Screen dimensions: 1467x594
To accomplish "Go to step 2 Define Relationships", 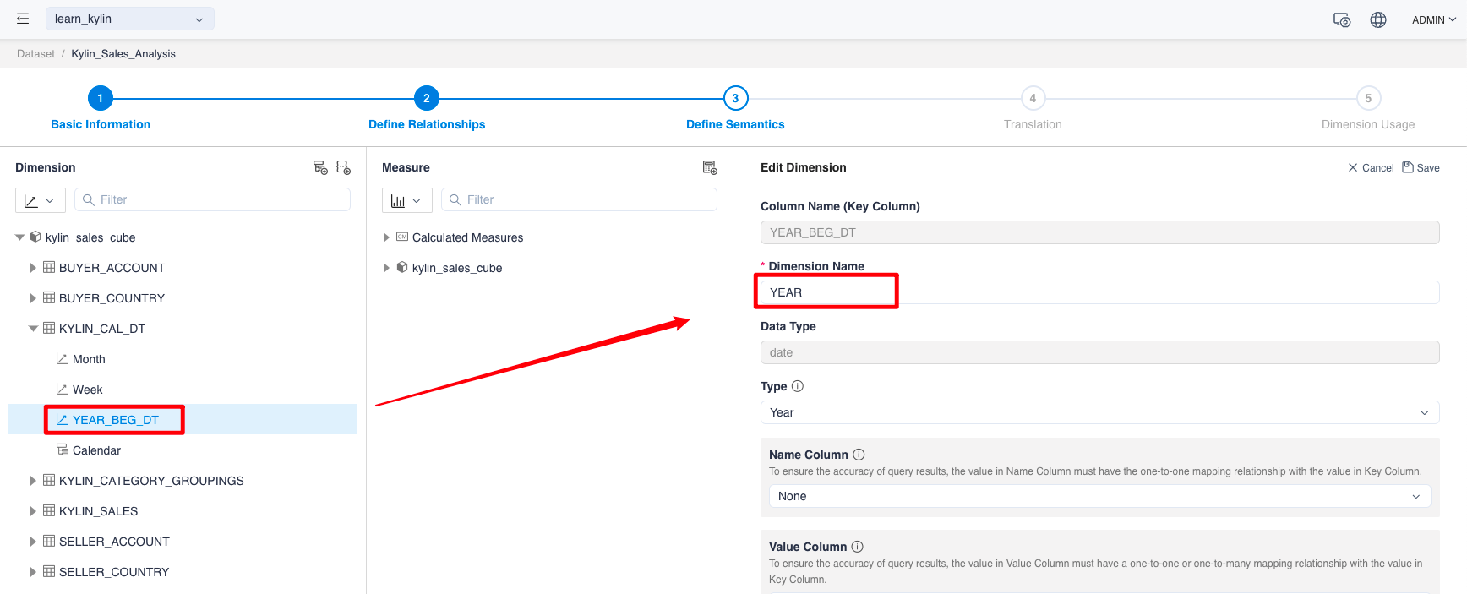I will click(x=426, y=99).
